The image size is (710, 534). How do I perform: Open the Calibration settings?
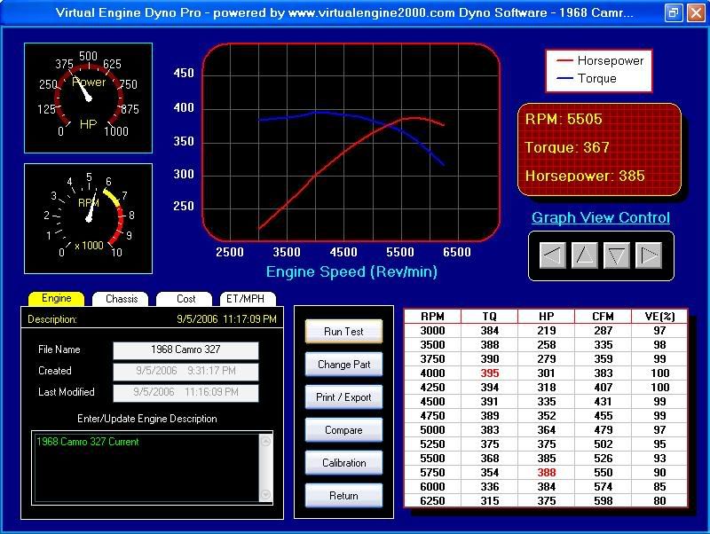coord(343,462)
